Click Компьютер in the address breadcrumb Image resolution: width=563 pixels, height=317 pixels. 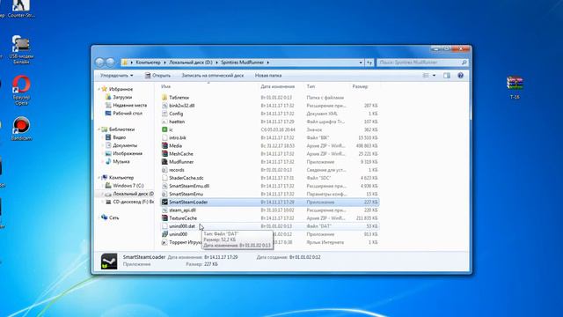pos(148,63)
